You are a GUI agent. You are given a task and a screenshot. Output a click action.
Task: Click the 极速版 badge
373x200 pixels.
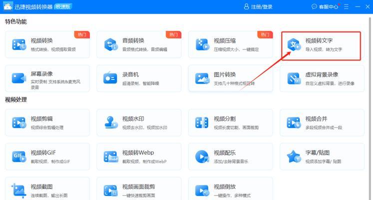[63, 6]
